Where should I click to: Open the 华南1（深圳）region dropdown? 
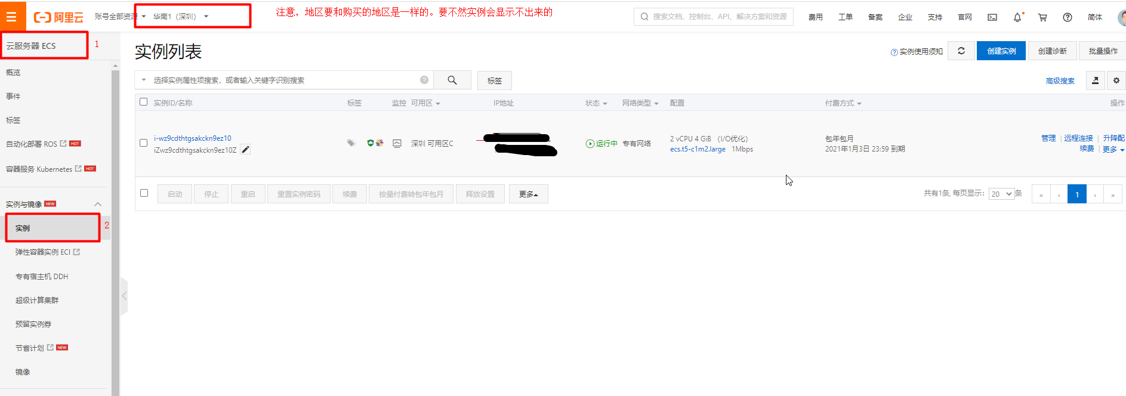[181, 17]
